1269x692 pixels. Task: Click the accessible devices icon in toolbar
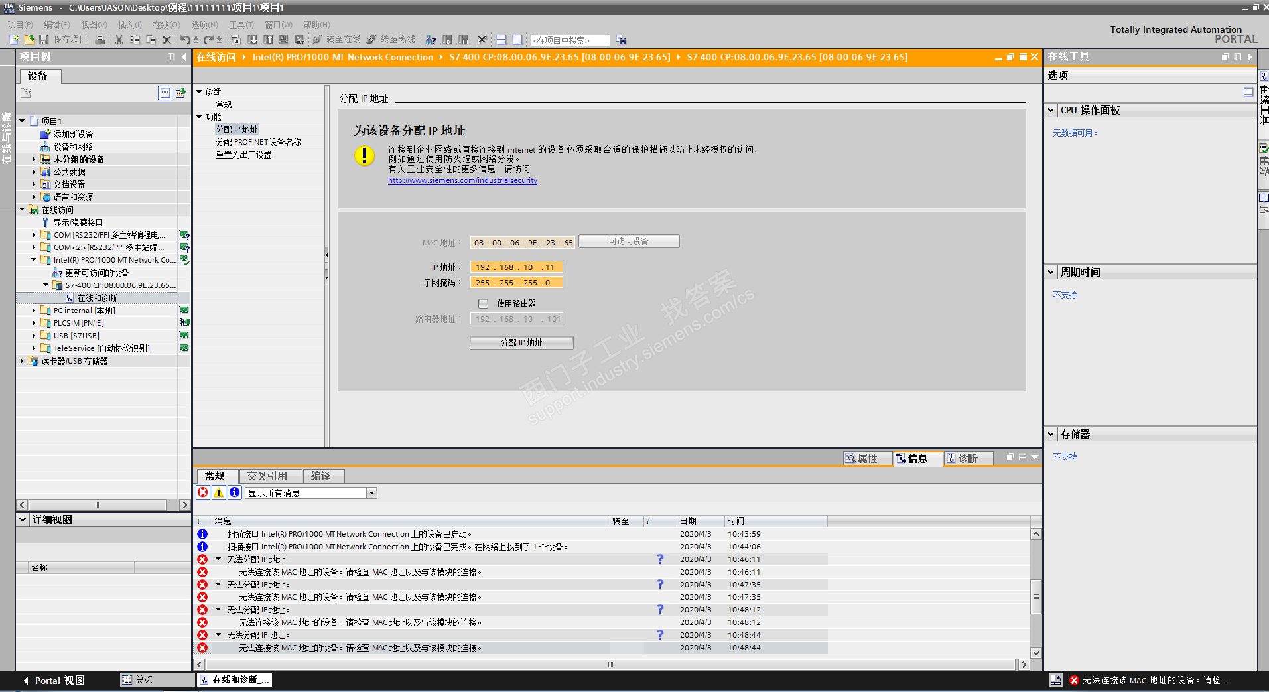click(x=431, y=40)
